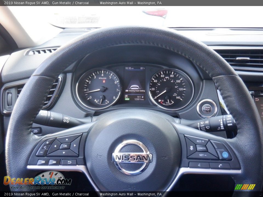Tap the TRIP RESET button
Screen dimensions: 263x197
pos(36,131)
